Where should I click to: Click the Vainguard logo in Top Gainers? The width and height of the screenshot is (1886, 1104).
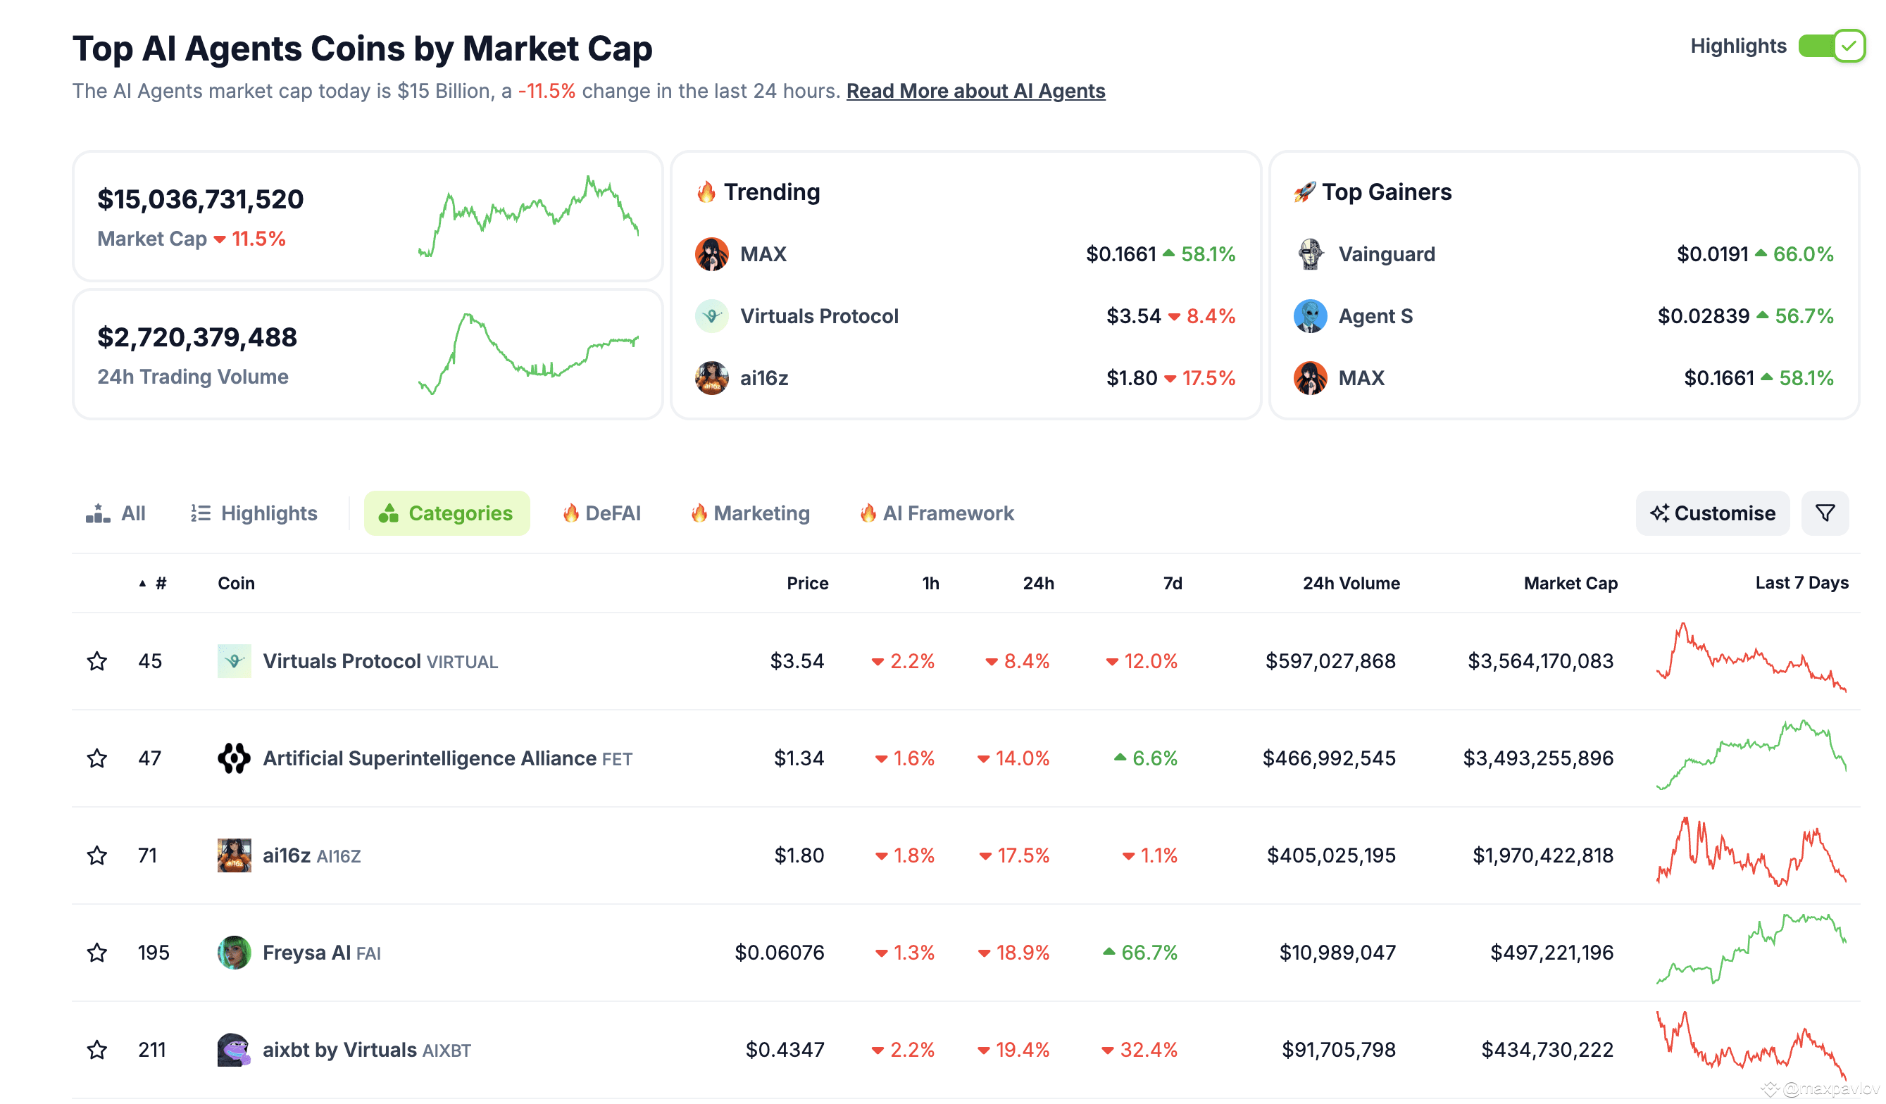pos(1311,254)
